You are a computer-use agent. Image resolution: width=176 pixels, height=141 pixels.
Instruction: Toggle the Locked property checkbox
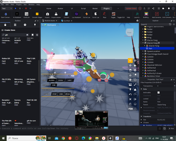[158, 99]
